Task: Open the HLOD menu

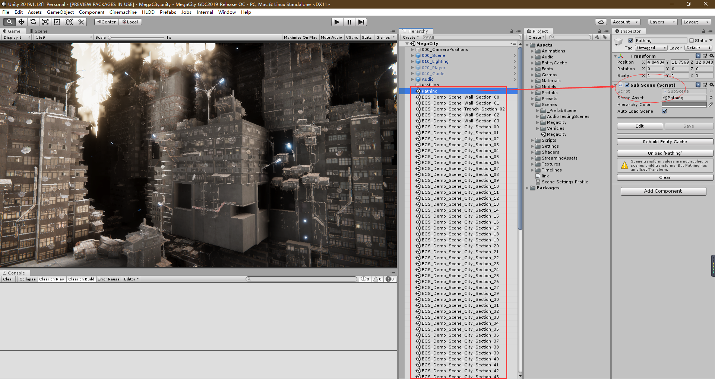Action: [x=148, y=12]
